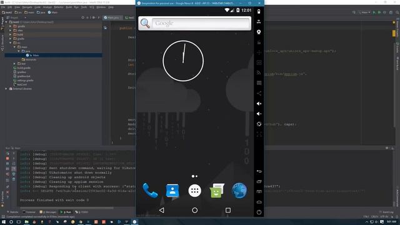Click Genymotion sidebar back button
This screenshot has height=225, width=400.
[x=259, y=171]
